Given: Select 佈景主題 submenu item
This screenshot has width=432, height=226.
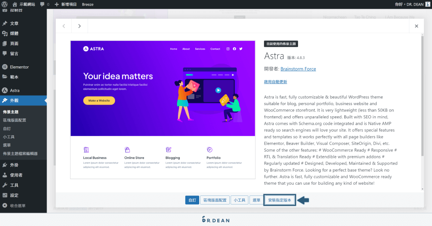Looking at the screenshot, I should tap(11, 112).
